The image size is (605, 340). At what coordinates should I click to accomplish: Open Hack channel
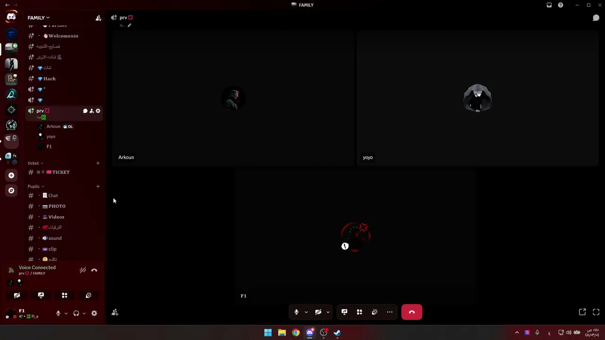point(64,79)
